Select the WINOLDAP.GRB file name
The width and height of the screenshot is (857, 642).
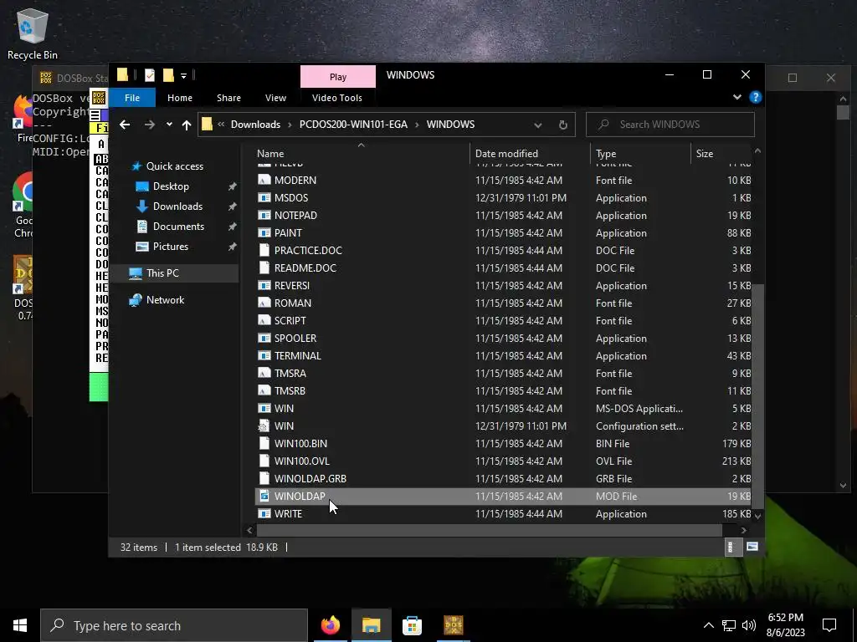click(310, 478)
